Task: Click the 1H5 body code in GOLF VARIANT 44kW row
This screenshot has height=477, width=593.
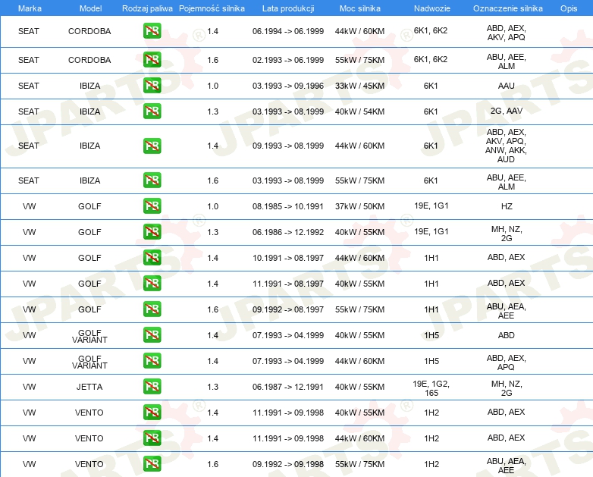Action: (431, 361)
